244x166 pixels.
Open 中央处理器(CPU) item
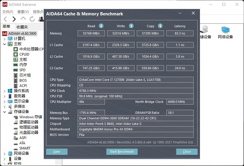(31, 49)
